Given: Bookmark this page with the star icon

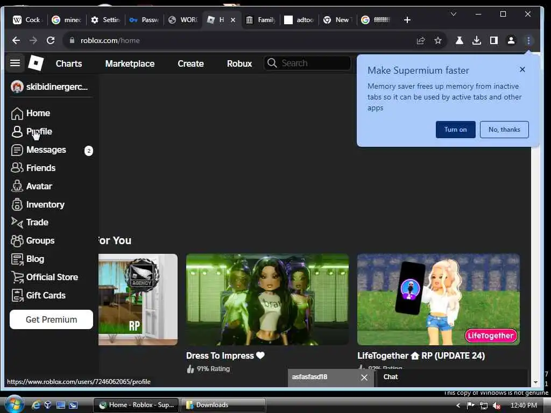Looking at the screenshot, I should click(x=438, y=40).
